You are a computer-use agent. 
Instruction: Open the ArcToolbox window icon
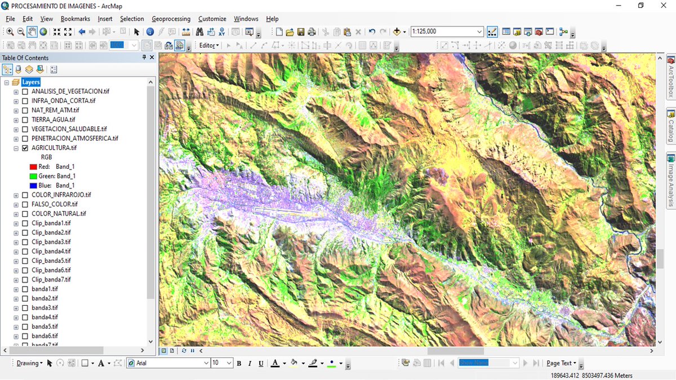pyautogui.click(x=539, y=32)
